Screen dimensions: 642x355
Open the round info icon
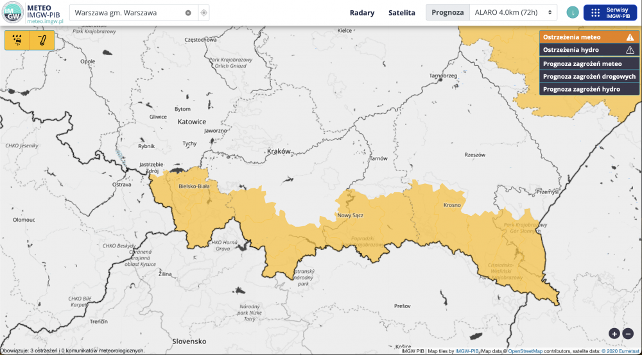[573, 13]
